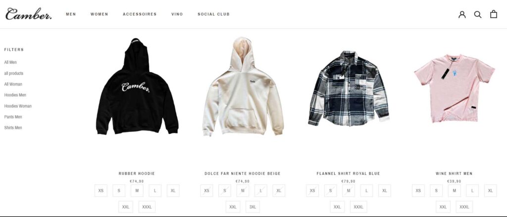Open the SOCIAL CLUB menu item
This screenshot has width=507, height=217.
(x=214, y=14)
